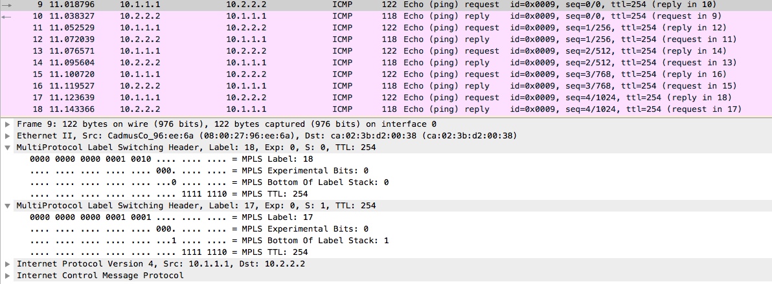This screenshot has height=284, width=772.
Task: Choose packet 14 at time 11.095604
Action: click(259, 63)
